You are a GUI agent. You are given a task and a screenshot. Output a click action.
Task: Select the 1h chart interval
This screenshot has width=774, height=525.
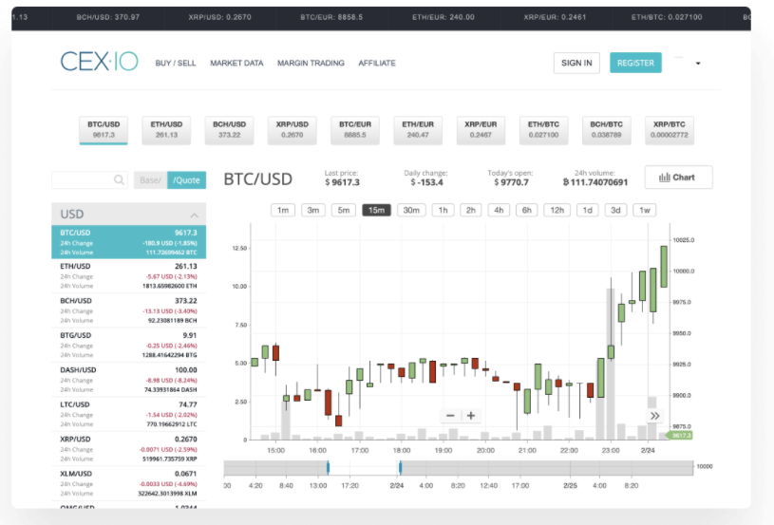coord(442,210)
